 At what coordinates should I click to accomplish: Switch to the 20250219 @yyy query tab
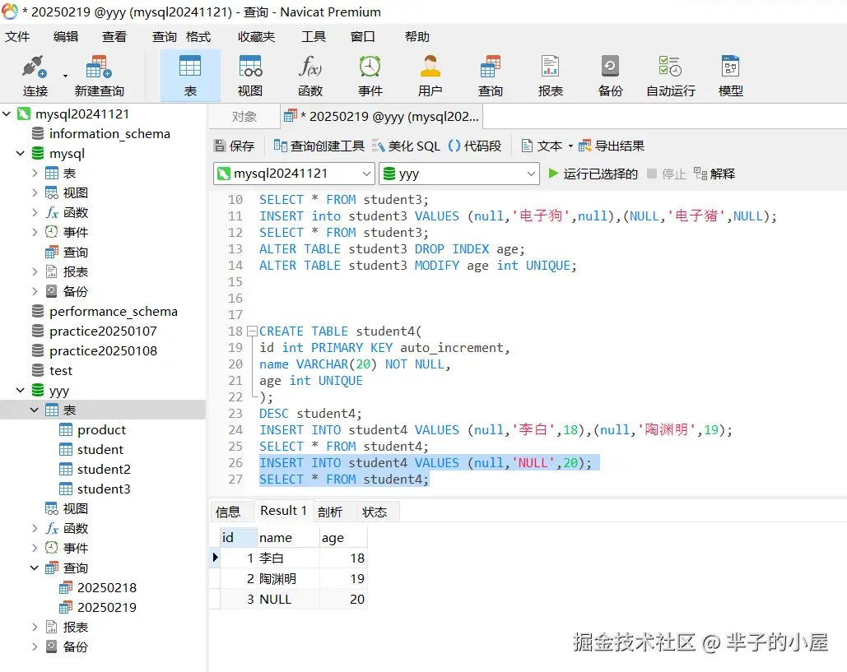[382, 117]
